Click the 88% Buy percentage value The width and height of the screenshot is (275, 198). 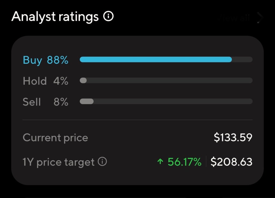[57, 60]
